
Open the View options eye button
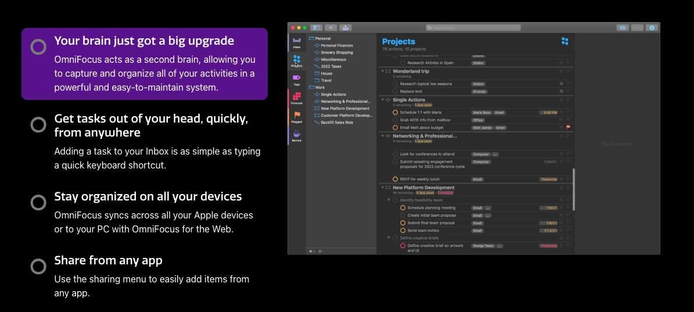click(623, 27)
